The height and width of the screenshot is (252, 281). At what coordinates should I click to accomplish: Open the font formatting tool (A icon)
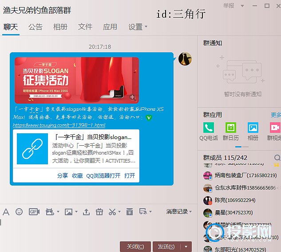click(x=6, y=212)
